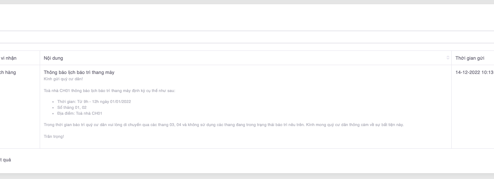Sort descending using the down caret in Nội dung
Image resolution: width=494 pixels, height=179 pixels.
click(448, 59)
